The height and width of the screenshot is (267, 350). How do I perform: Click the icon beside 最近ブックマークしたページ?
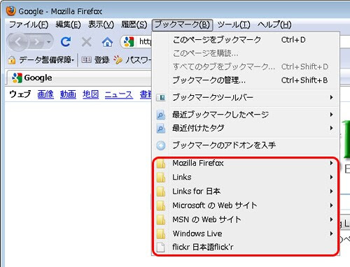point(161,115)
